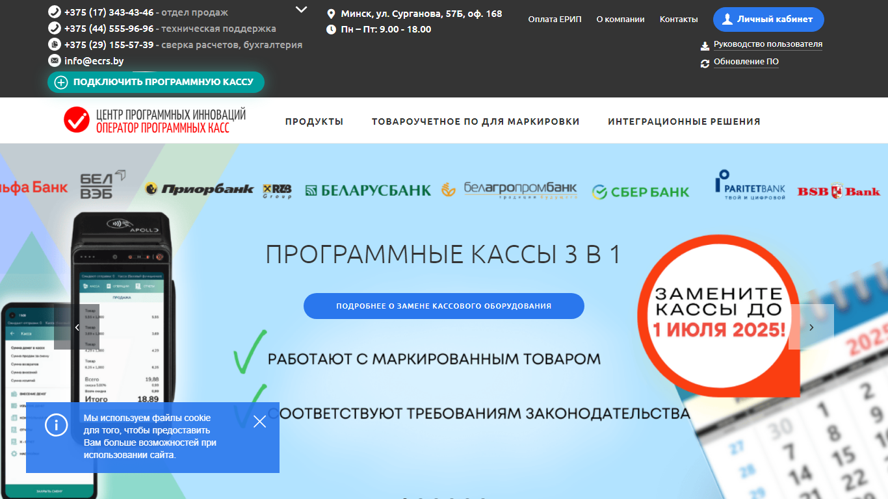Click the info icon in the cookie notice
This screenshot has height=499, width=888.
tap(57, 426)
